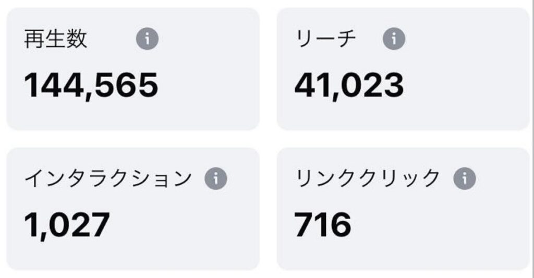The width and height of the screenshot is (534, 278).
Task: Select the 1,027 interactions number
Action: coord(67,225)
